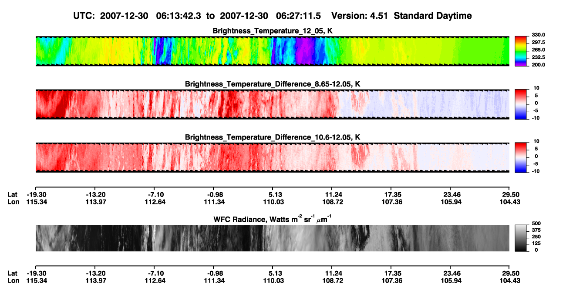This screenshot has height=290, width=566.
Task: Click upper axis latitude value 23.46
Action: click(450, 195)
